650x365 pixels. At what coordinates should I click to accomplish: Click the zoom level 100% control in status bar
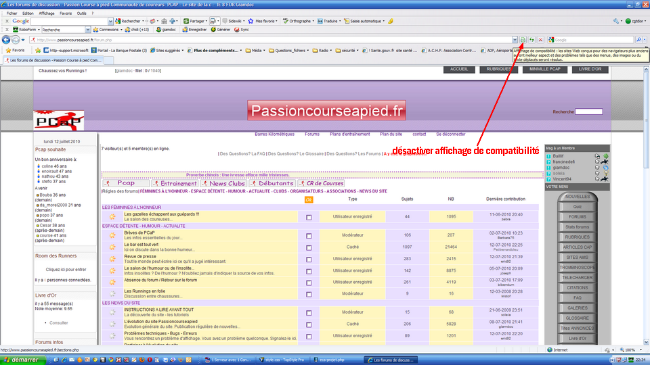click(x=630, y=350)
